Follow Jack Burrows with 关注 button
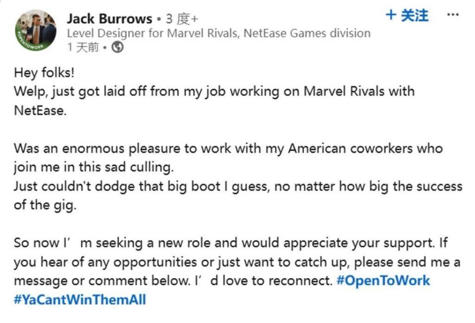This screenshot has height=323, width=475. click(414, 15)
